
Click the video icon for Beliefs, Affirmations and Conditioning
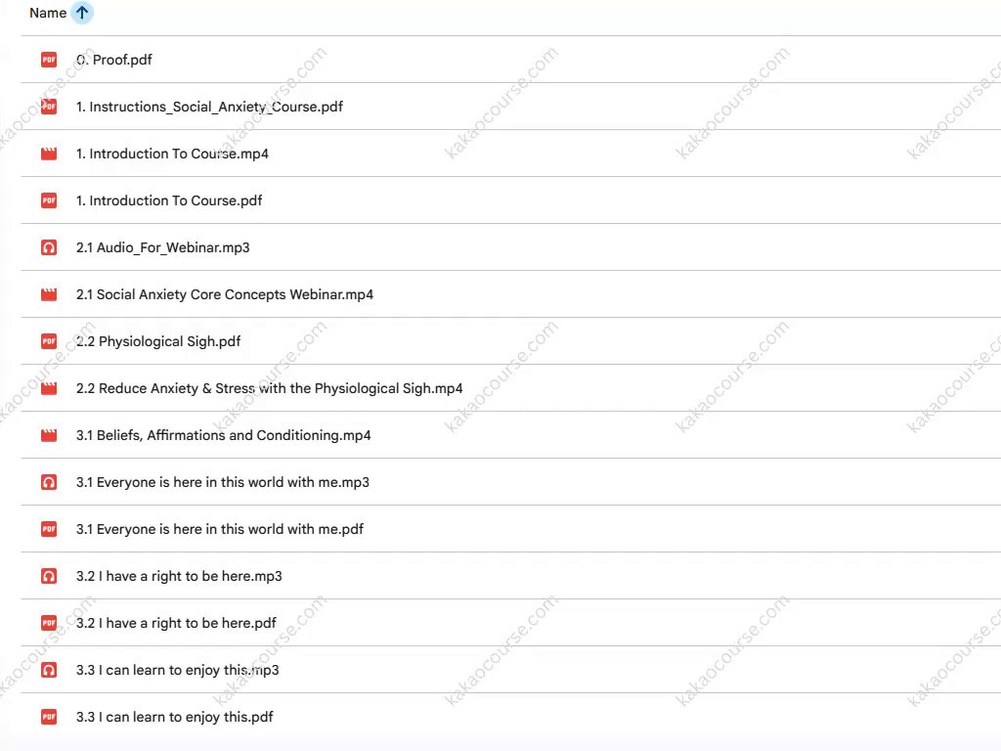point(49,435)
